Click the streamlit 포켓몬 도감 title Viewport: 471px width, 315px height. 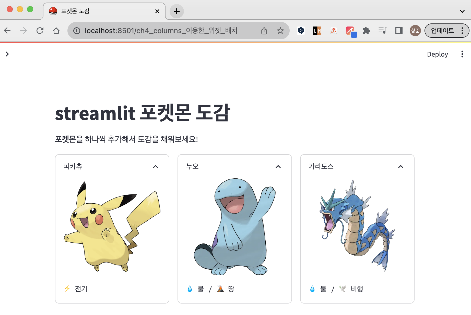pyautogui.click(x=143, y=113)
